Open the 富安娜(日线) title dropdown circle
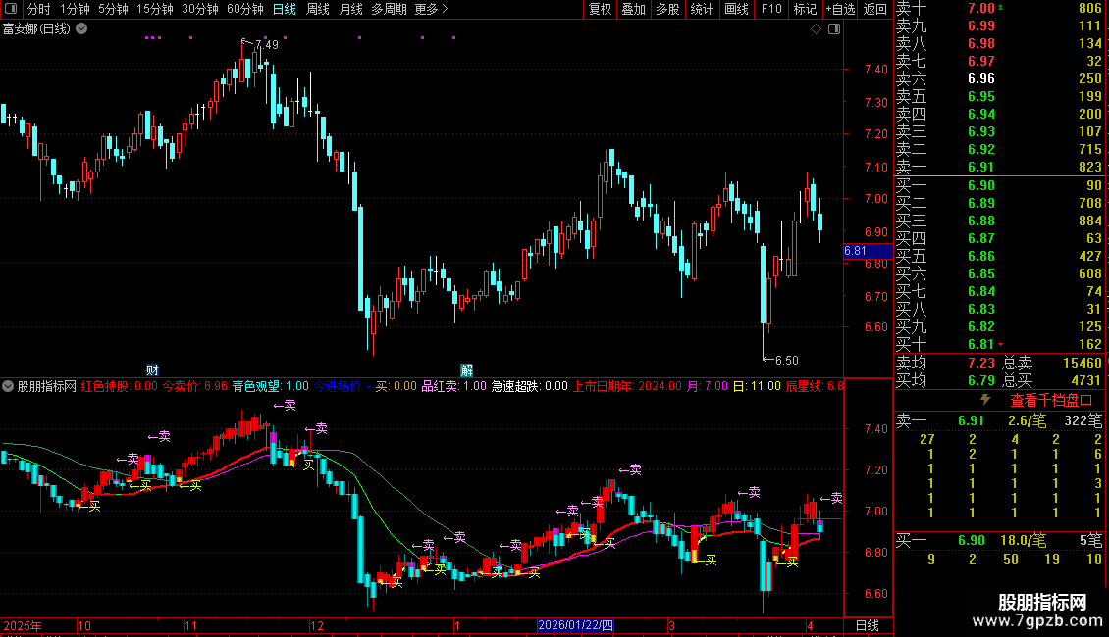Image resolution: width=1109 pixels, height=637 pixels. pos(82,29)
